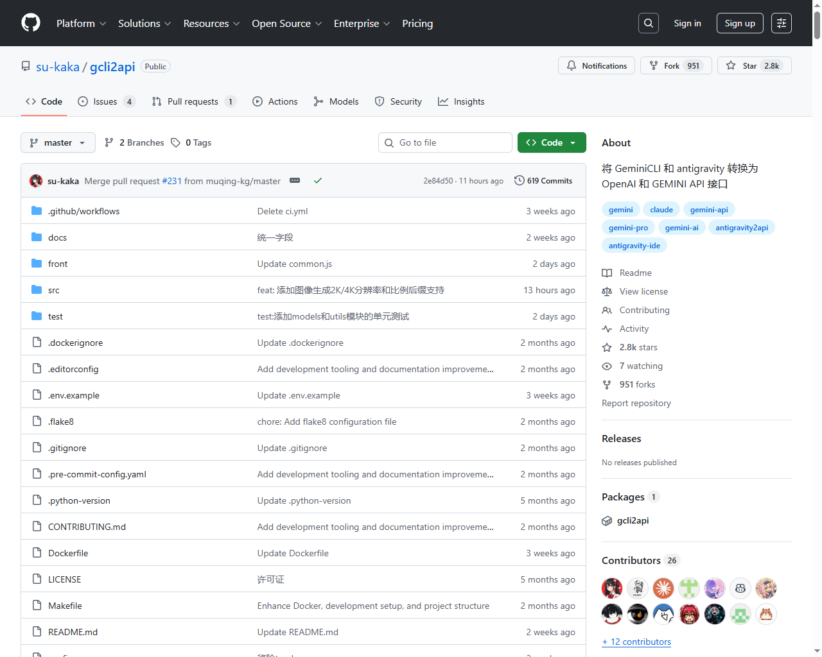
Task: Click the green verified commit checkmark
Action: click(318, 180)
